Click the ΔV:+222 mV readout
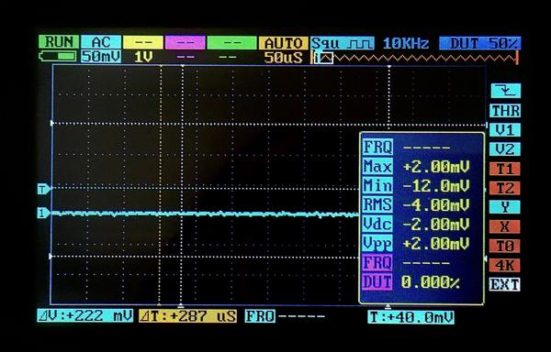551x352 pixels. coord(85,316)
